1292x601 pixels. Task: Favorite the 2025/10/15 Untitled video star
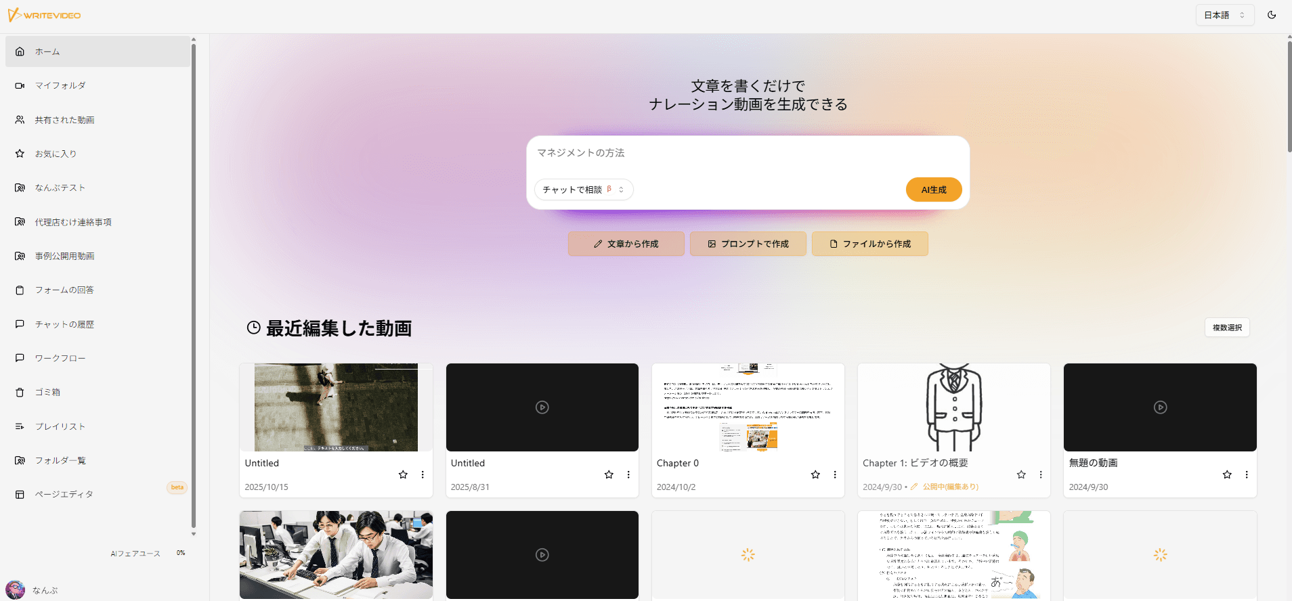[403, 474]
